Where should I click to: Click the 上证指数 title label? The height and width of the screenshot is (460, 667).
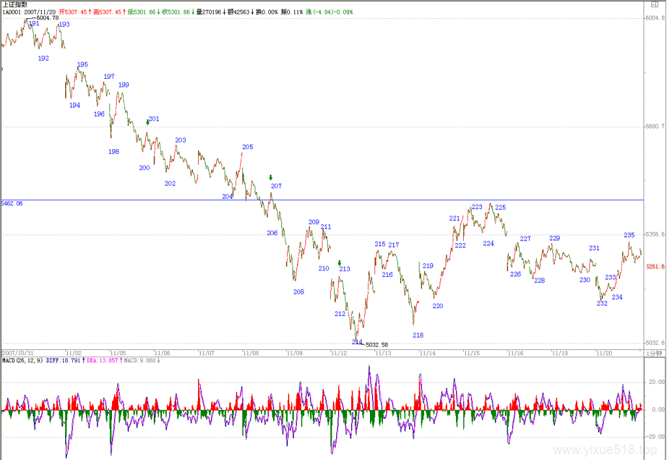point(15,5)
